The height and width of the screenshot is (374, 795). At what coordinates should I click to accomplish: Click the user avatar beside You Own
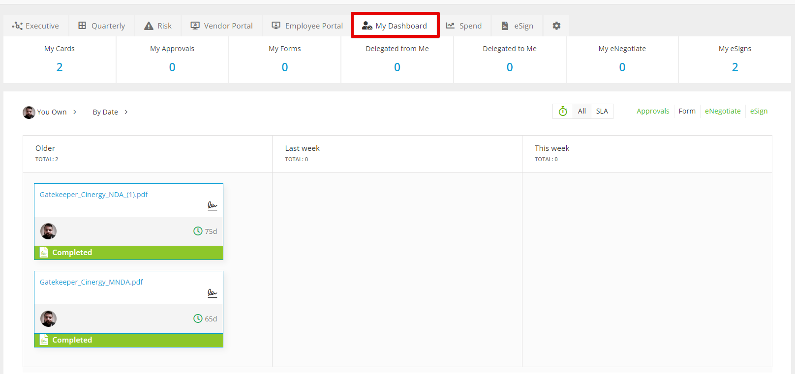coord(29,112)
